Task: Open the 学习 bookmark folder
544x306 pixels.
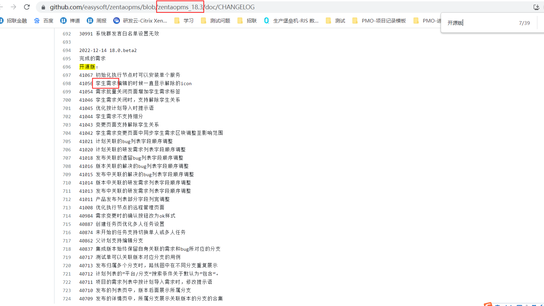Action: [x=184, y=21]
